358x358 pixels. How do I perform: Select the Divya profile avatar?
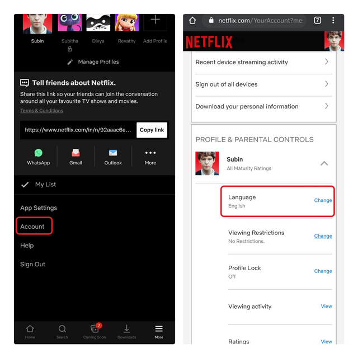coord(98,22)
